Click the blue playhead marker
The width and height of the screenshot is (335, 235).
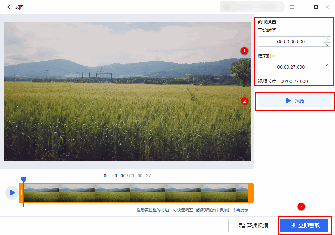(x=24, y=179)
